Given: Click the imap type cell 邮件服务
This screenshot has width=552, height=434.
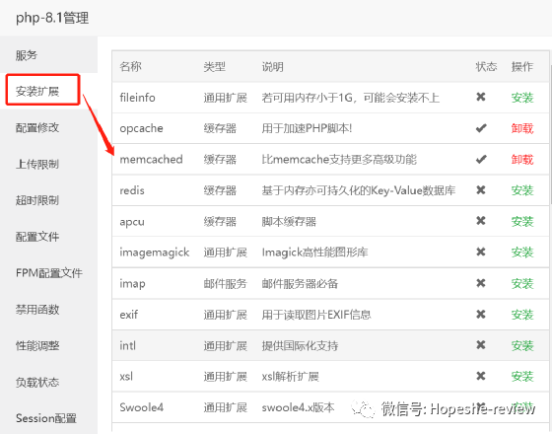Looking at the screenshot, I should (x=226, y=283).
